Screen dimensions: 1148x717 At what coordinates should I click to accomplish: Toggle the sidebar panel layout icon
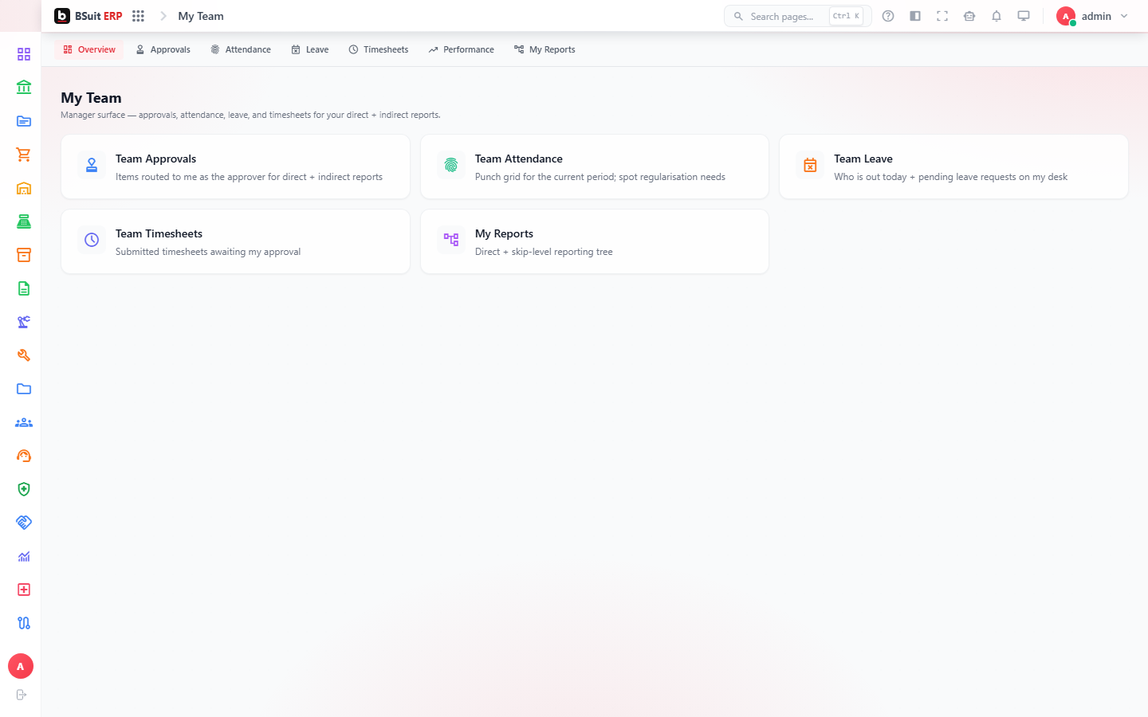click(915, 16)
